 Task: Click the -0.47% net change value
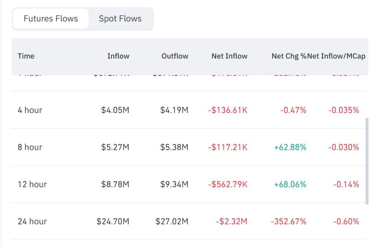(293, 110)
